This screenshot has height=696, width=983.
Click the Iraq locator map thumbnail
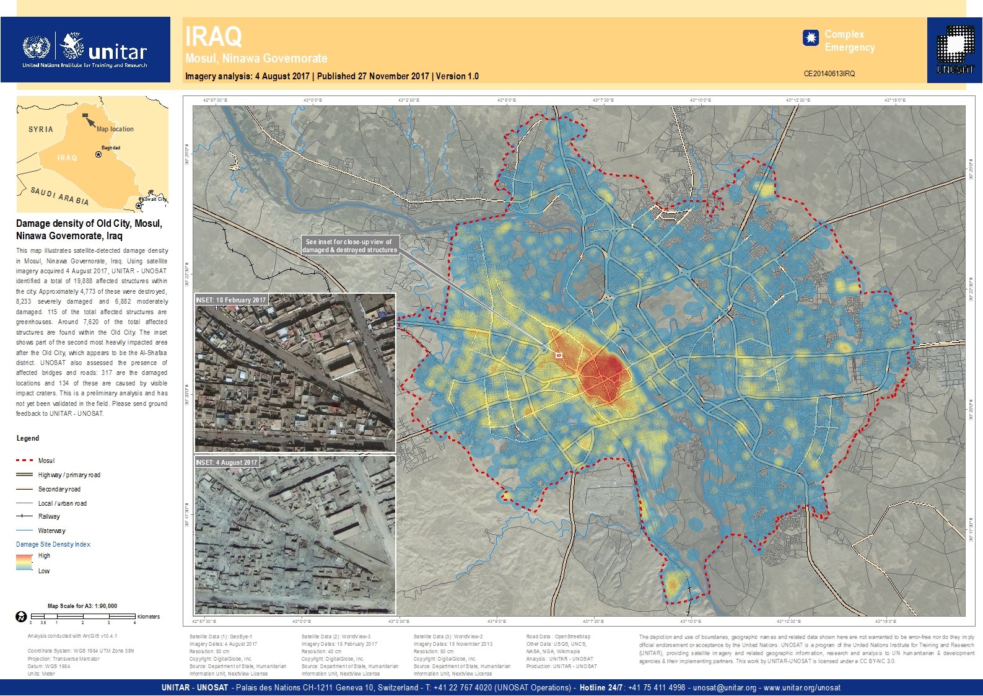coord(92,154)
